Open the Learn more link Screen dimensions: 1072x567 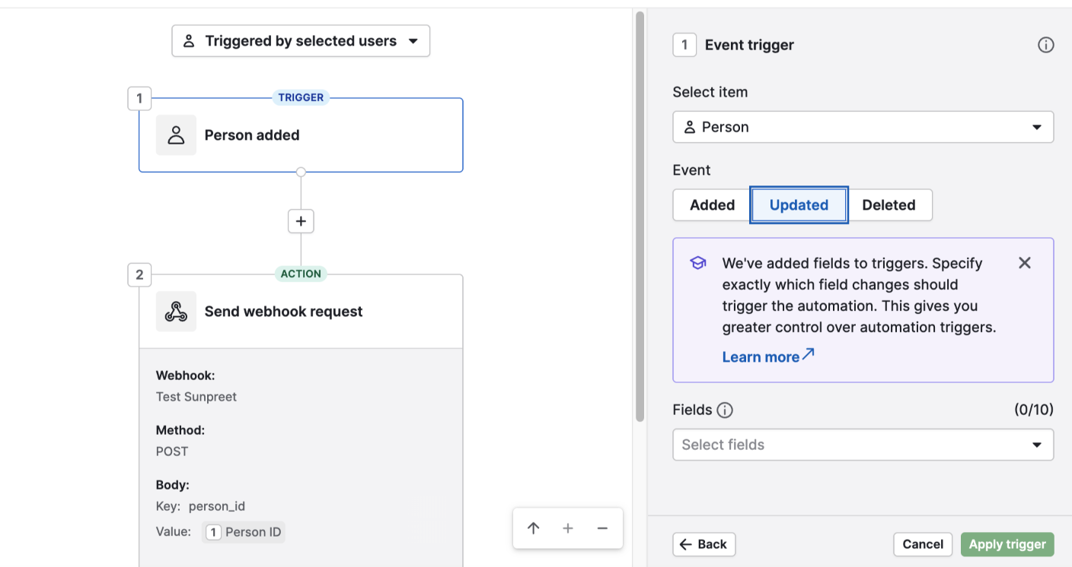pos(768,356)
